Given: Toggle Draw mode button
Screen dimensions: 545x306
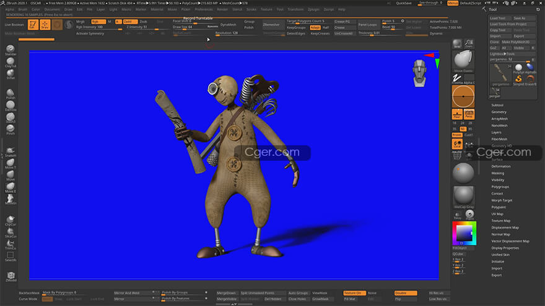Looking at the screenshot, I should [x=45, y=25].
